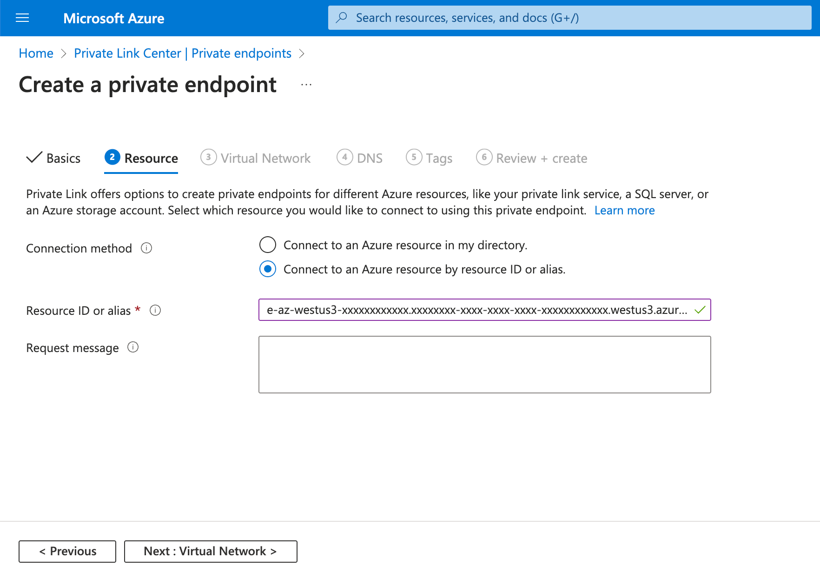Click the Request message info icon
820x572 pixels.
(x=133, y=347)
